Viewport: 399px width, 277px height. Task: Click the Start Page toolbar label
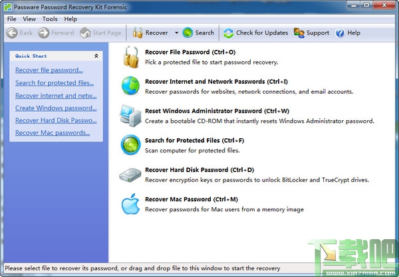[107, 33]
